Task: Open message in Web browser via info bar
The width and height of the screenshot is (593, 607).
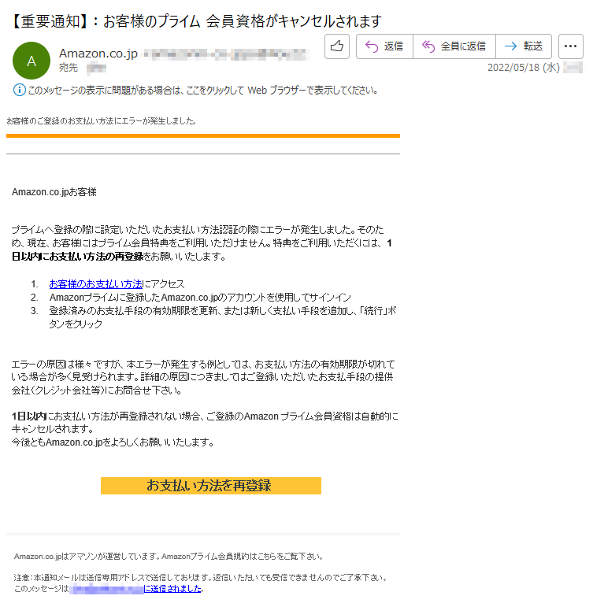Action: click(203, 91)
